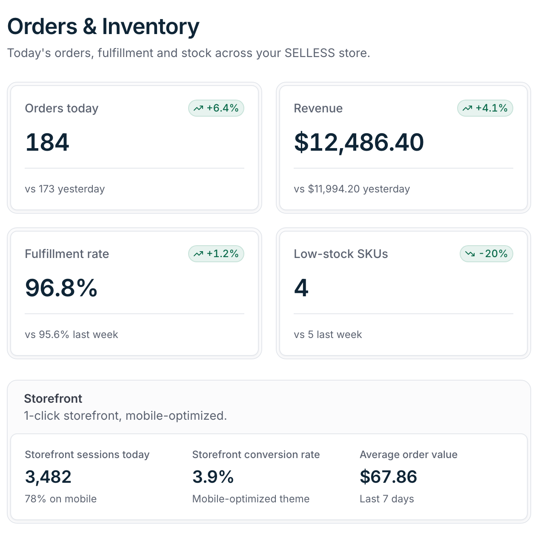The width and height of the screenshot is (538, 533).
Task: Click 'vs 95.6% last week' text
Action: point(72,335)
